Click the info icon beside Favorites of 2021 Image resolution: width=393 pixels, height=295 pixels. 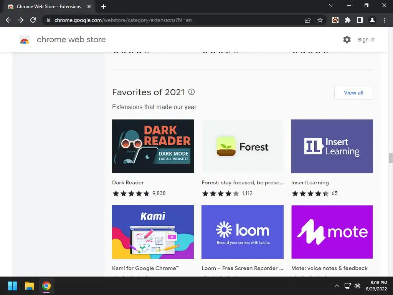(x=192, y=92)
